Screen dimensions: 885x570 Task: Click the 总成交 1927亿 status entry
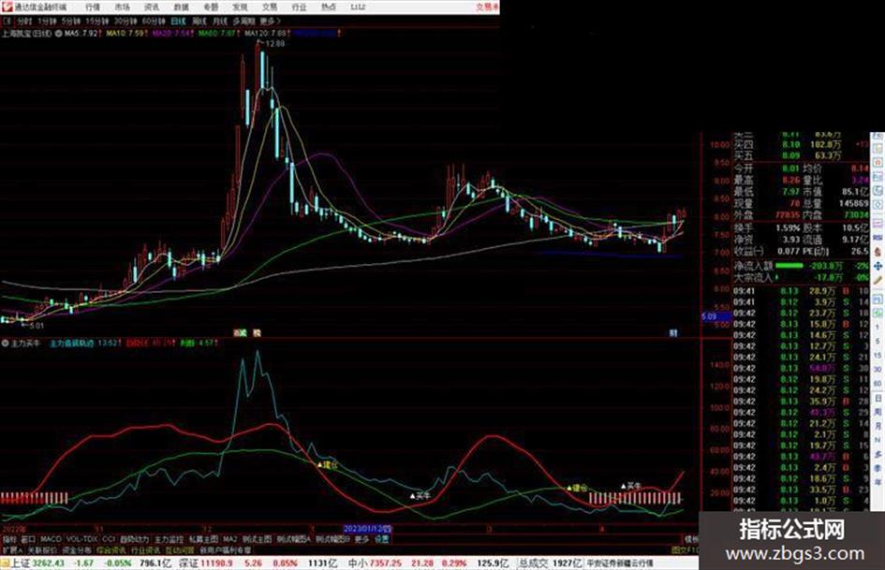point(551,563)
